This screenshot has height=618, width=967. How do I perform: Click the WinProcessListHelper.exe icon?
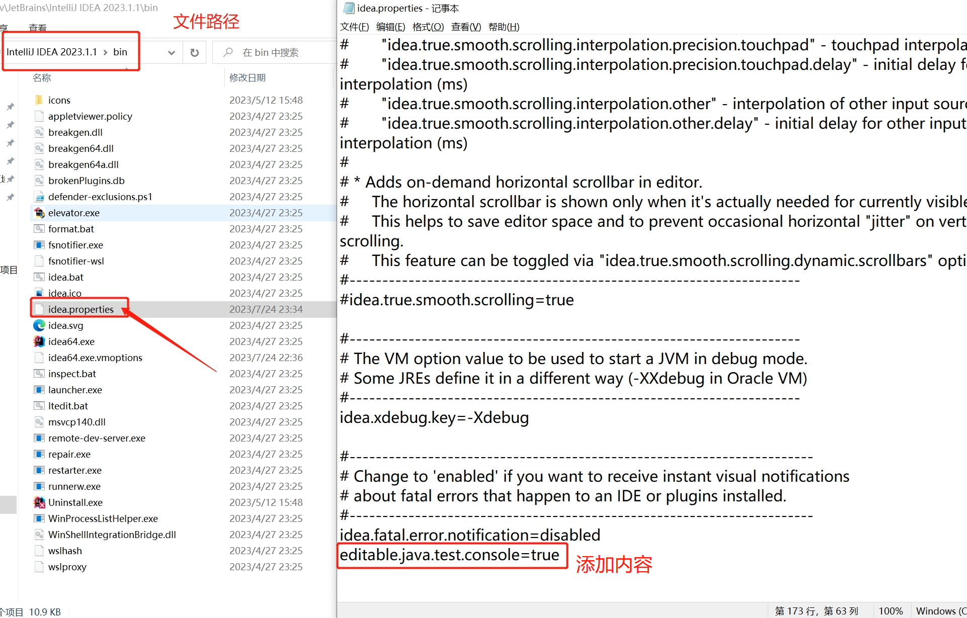[x=39, y=518]
